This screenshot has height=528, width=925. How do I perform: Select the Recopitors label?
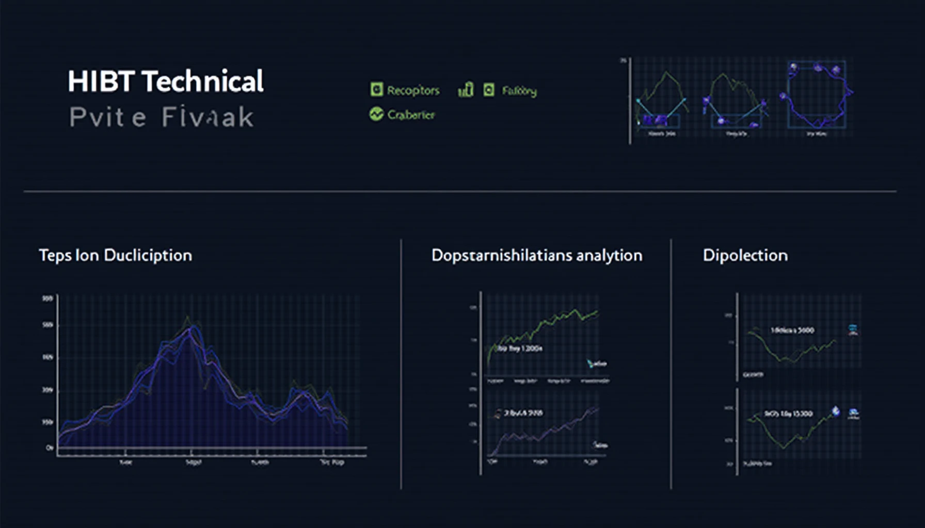click(x=413, y=91)
